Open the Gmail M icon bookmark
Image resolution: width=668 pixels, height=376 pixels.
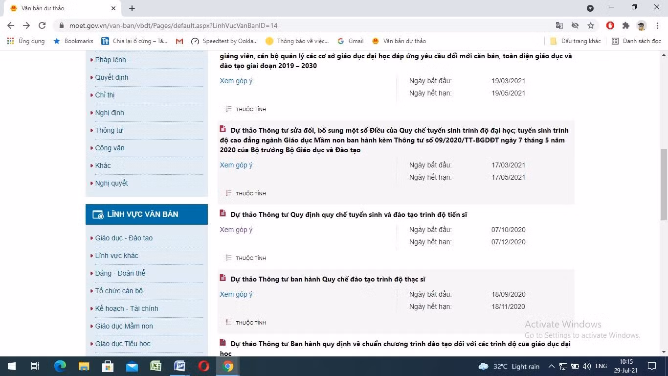click(179, 41)
